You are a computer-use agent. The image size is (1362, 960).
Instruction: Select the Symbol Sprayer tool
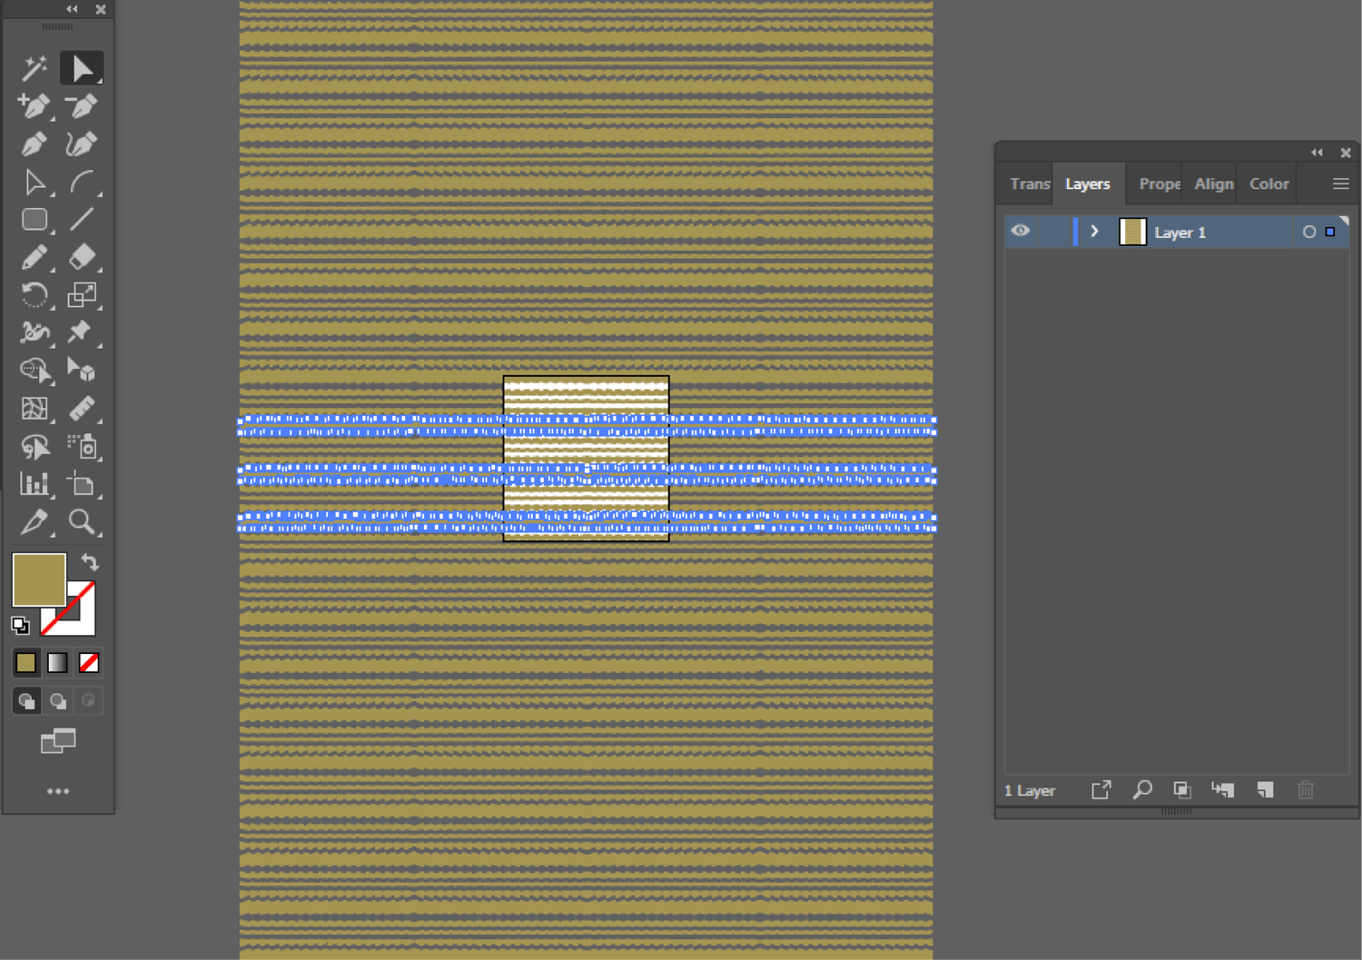82,447
